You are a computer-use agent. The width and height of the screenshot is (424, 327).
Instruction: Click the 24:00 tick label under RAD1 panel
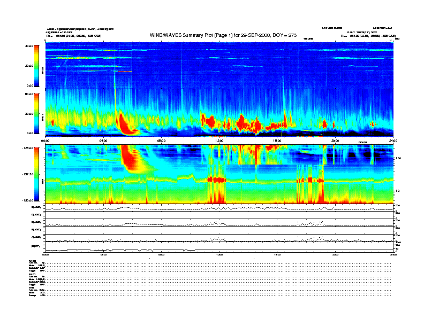tap(393, 141)
